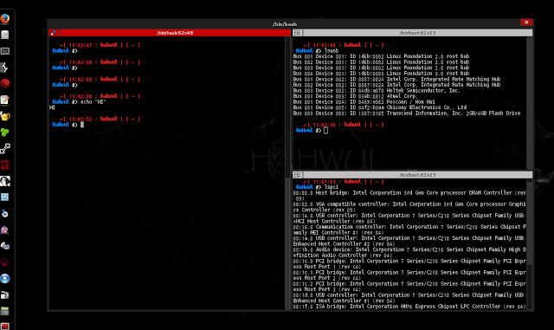This screenshot has width=554, height=330.
Task: Click the 'Audio device' lspci line
Action: pyautogui.click(x=409, y=252)
